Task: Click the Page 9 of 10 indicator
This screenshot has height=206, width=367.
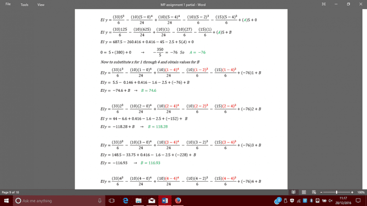Action: (10, 192)
